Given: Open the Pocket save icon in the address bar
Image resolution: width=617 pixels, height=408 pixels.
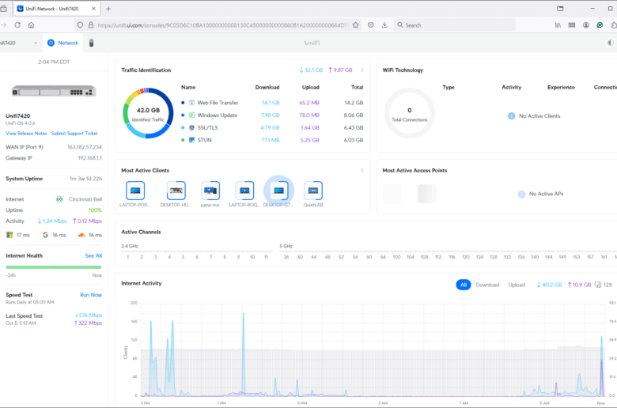Looking at the screenshot, I should tap(371, 25).
